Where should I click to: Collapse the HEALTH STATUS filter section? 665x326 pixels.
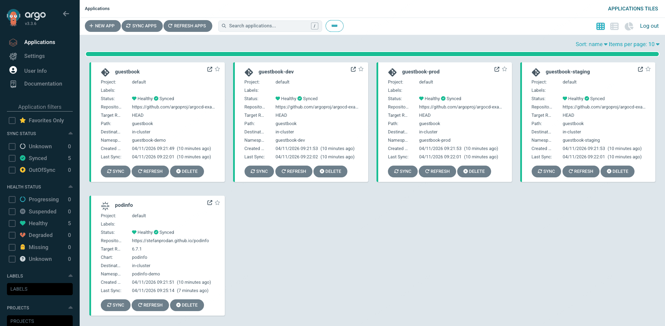[70, 187]
